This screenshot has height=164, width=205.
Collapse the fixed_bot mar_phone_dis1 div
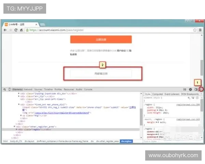click(19, 104)
